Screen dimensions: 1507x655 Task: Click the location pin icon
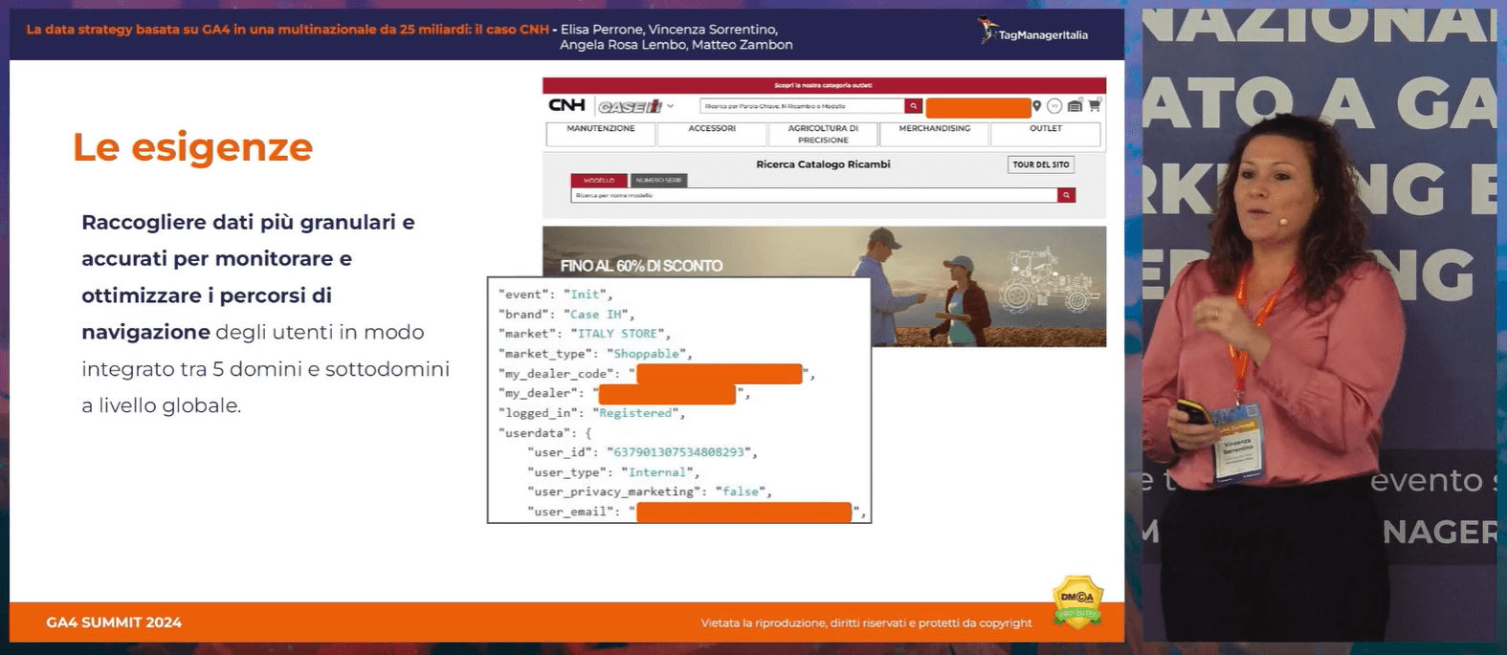click(x=1037, y=106)
